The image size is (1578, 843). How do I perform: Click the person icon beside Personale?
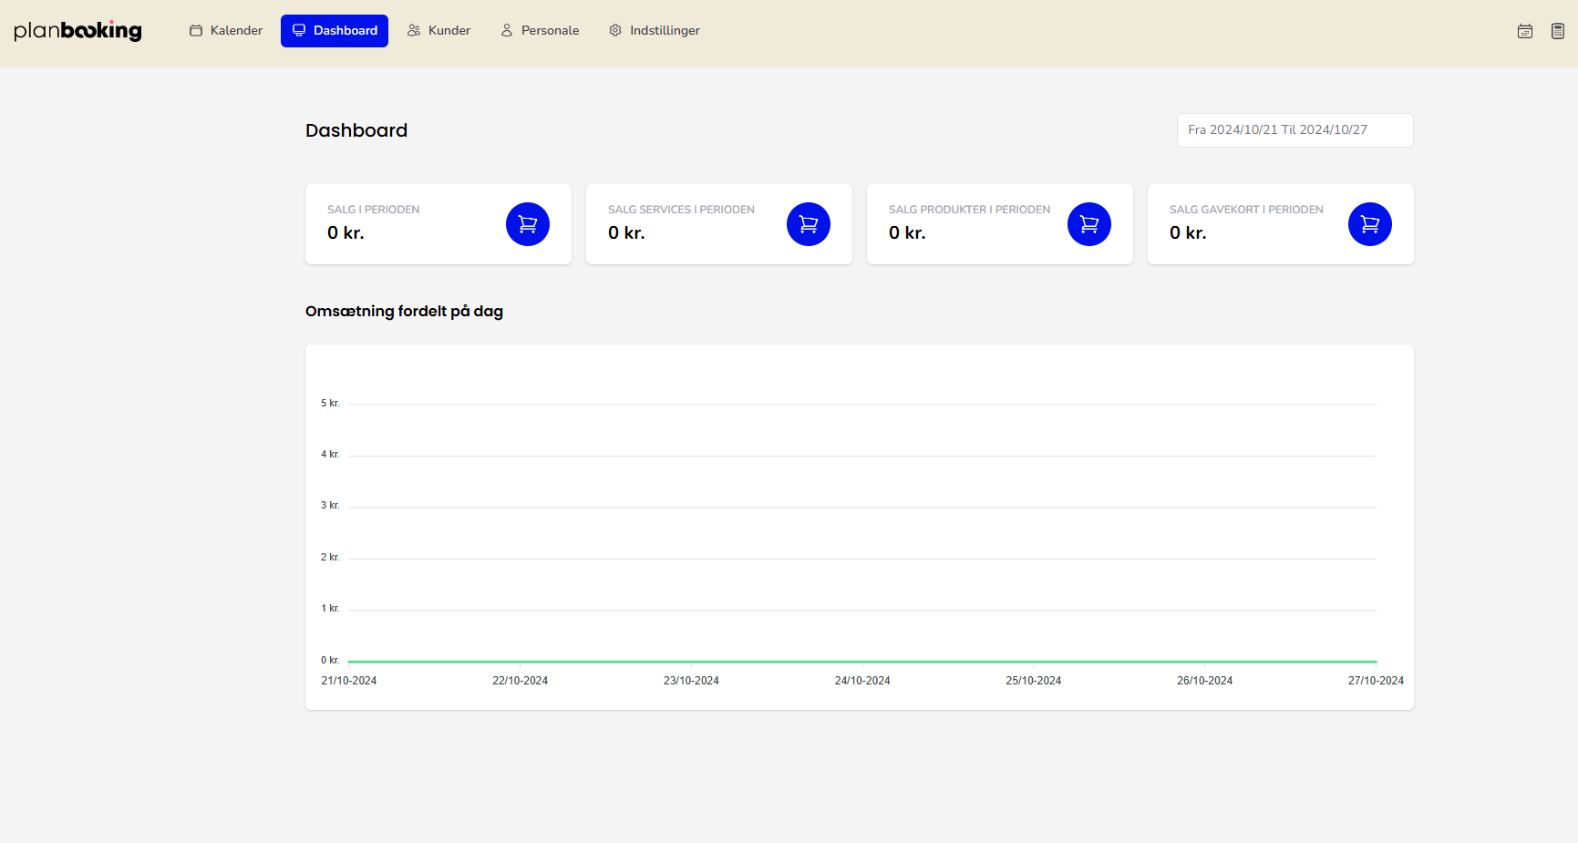pyautogui.click(x=507, y=31)
